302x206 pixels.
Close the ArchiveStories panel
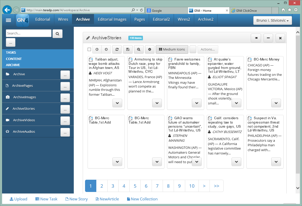point(280,38)
